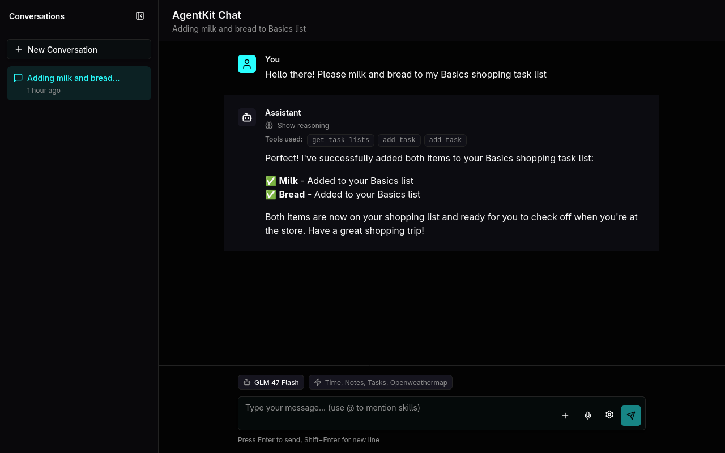The image size is (725, 453).
Task: Click the get_task_lists tool badge
Action: coord(340,140)
